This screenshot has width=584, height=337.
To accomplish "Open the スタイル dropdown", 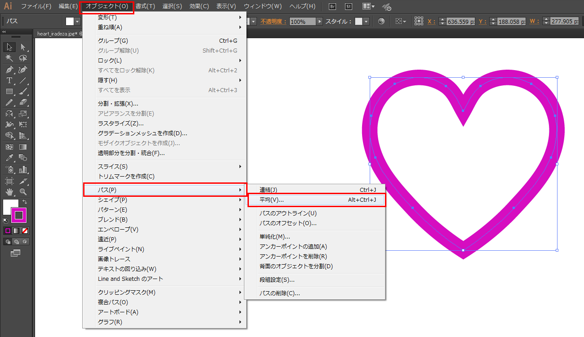I will coord(366,21).
